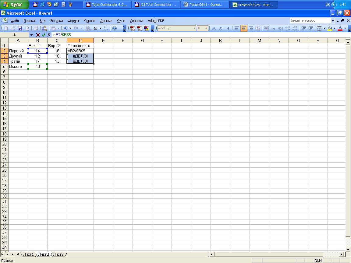Switch to Total Commander 6.0 taskbar button

coord(107,5)
